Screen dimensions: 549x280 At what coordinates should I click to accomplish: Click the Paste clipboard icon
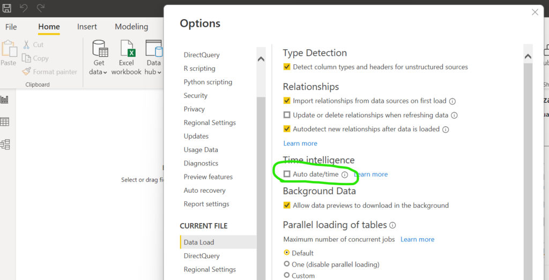tap(9, 49)
